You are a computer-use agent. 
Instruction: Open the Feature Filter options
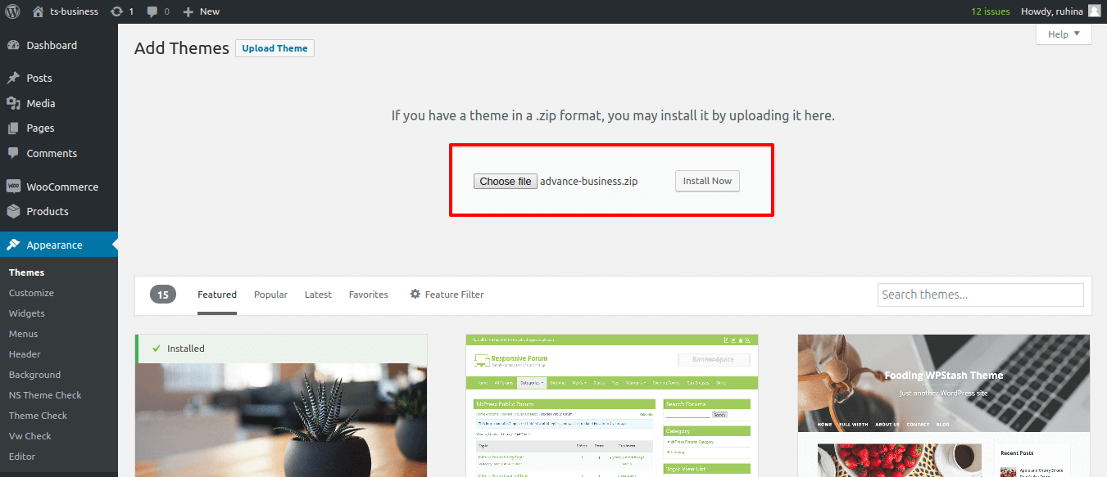point(447,295)
